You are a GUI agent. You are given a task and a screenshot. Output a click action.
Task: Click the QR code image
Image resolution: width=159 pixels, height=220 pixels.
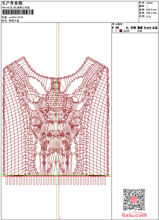(x=134, y=199)
